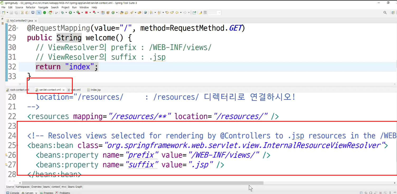
Task: Click the new Java class green C icon
Action: (113, 12)
